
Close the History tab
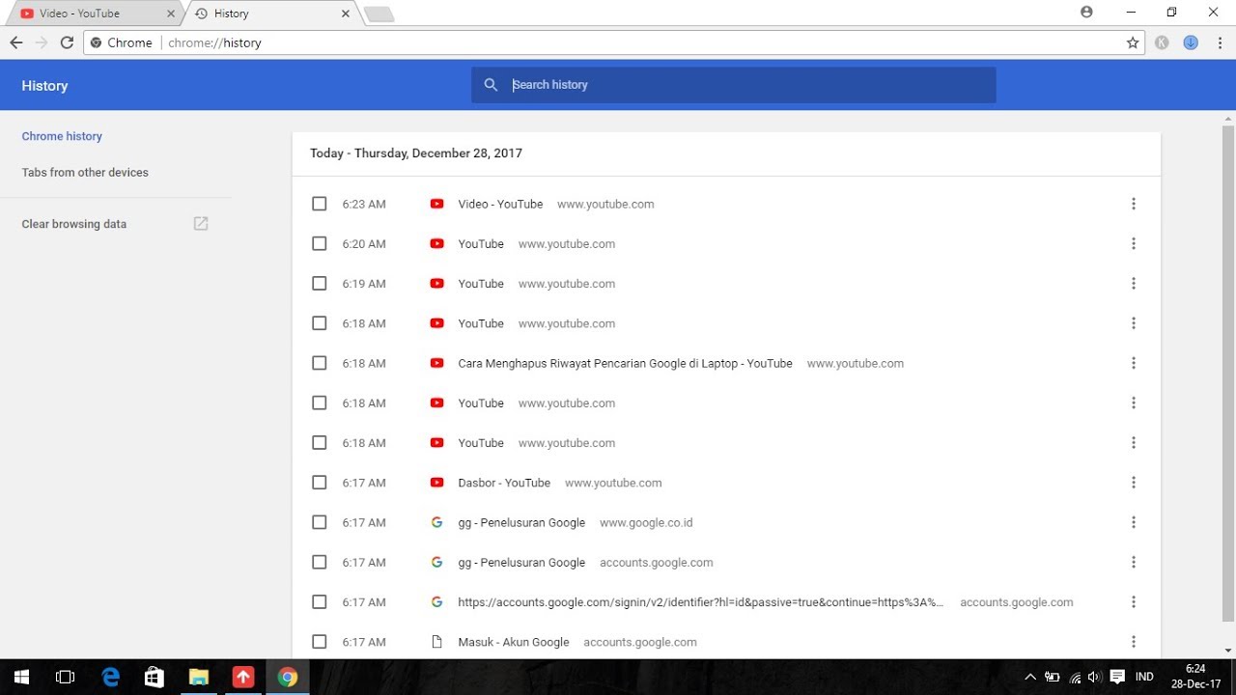346,14
